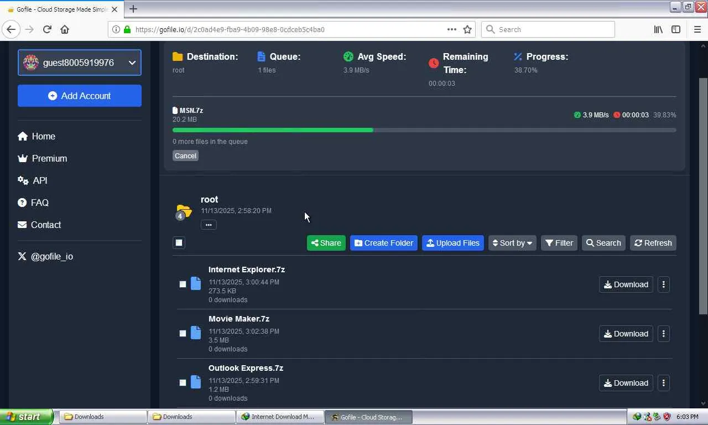
Task: Refresh the root folder listing
Action: (653, 243)
